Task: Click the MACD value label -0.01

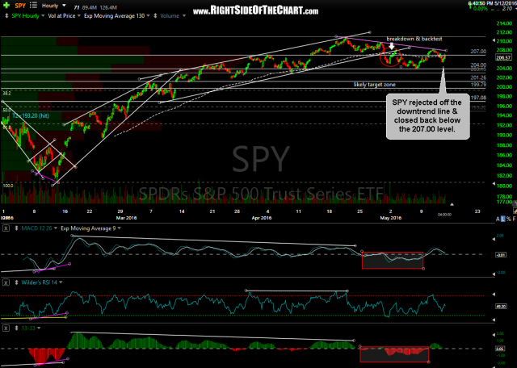Action: 501,255
